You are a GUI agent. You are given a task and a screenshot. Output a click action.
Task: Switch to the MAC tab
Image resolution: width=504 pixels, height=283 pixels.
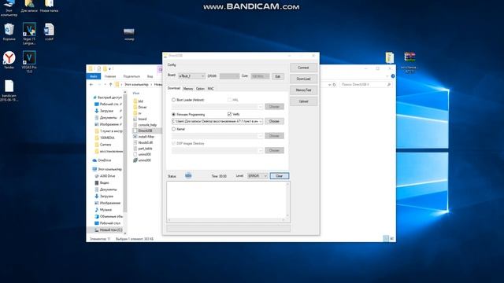click(x=210, y=89)
